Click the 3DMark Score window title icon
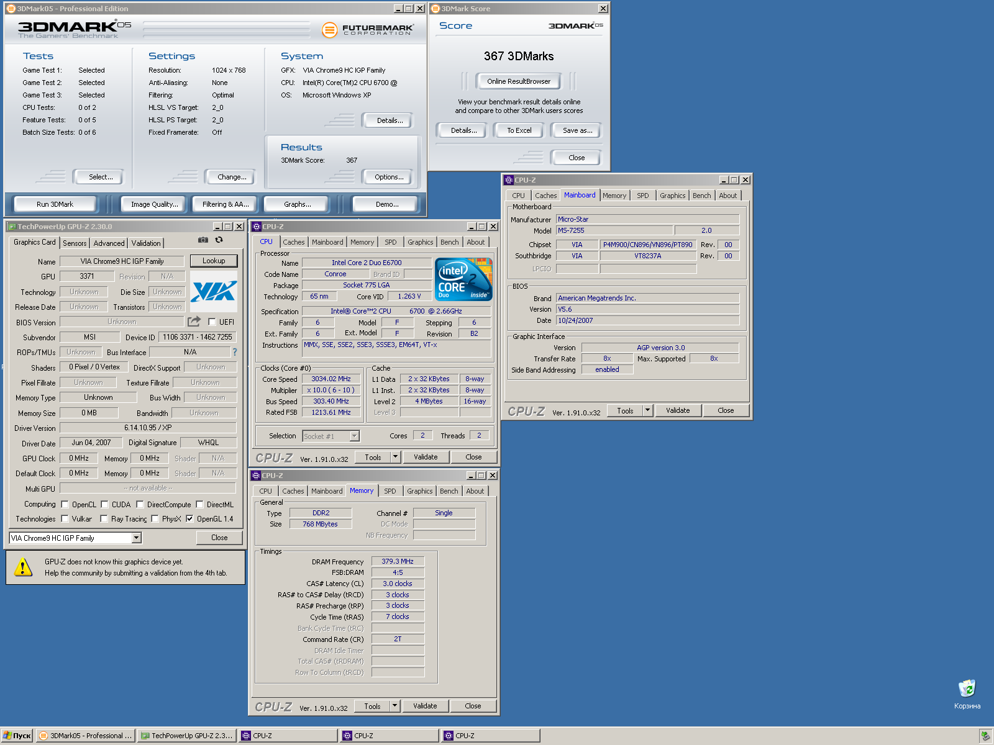This screenshot has height=745, width=994. pos(435,9)
